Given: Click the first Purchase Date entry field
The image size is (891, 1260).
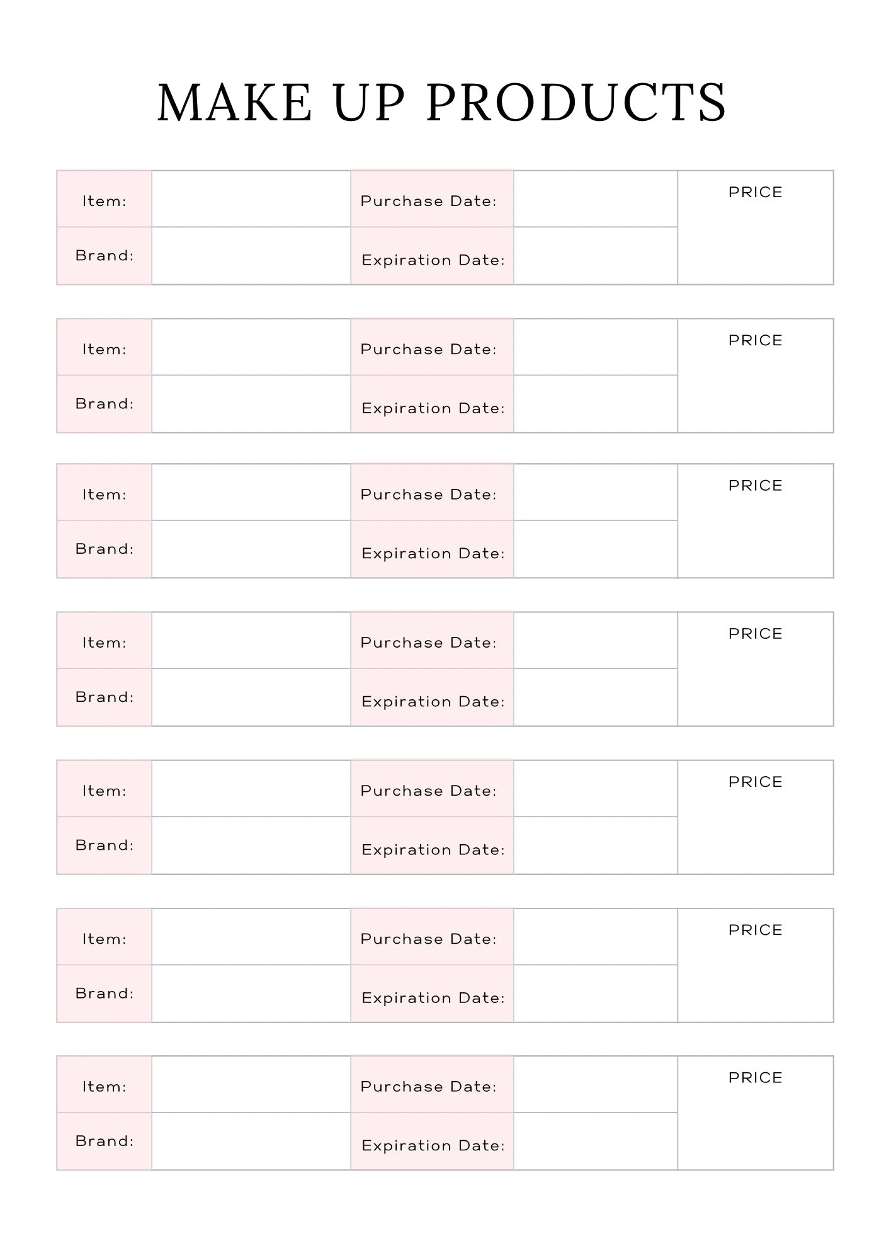Looking at the screenshot, I should coord(596,198).
